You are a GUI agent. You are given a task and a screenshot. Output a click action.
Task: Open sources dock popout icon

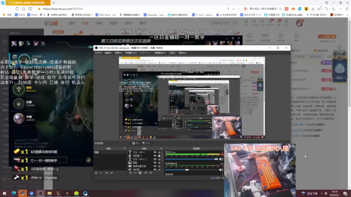161,148
